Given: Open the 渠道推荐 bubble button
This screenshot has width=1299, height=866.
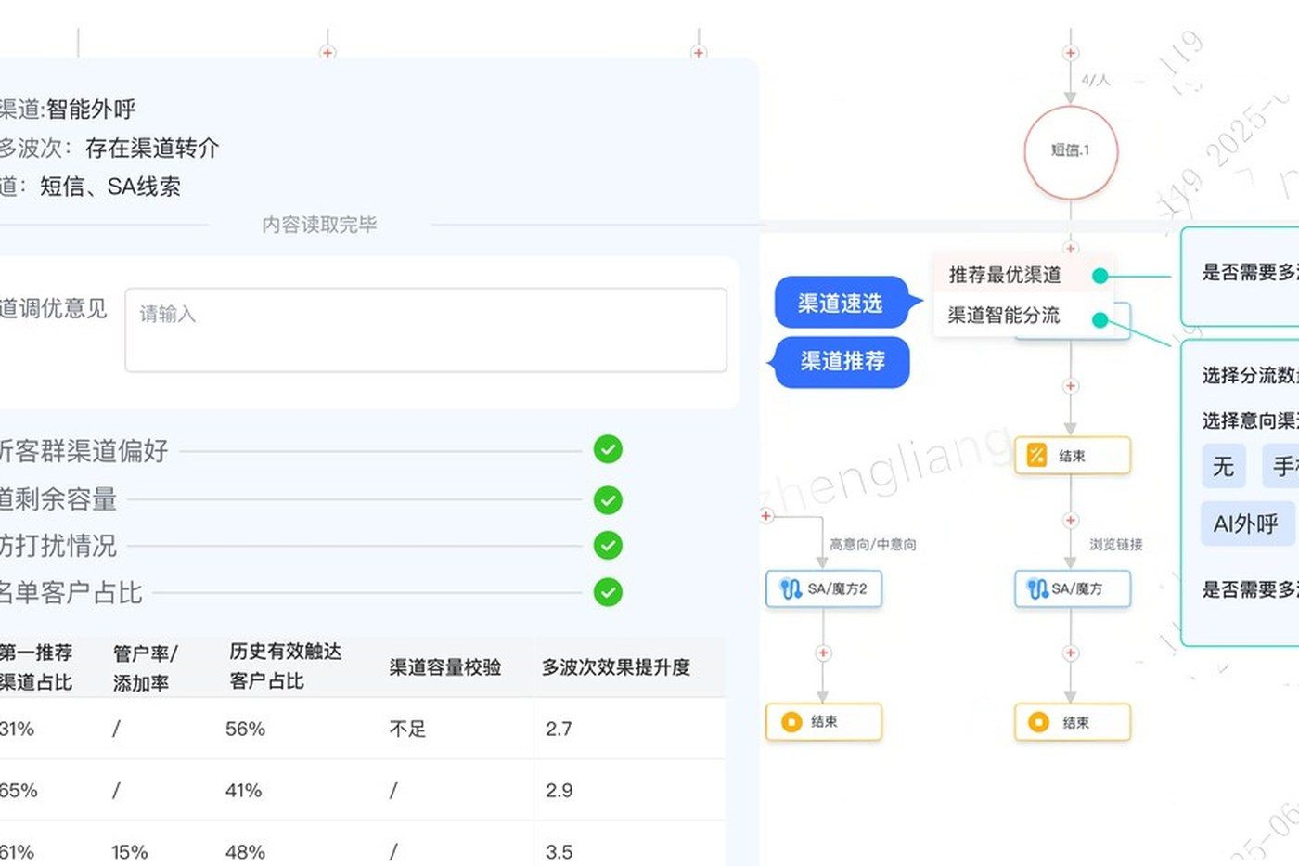Looking at the screenshot, I should click(x=842, y=361).
